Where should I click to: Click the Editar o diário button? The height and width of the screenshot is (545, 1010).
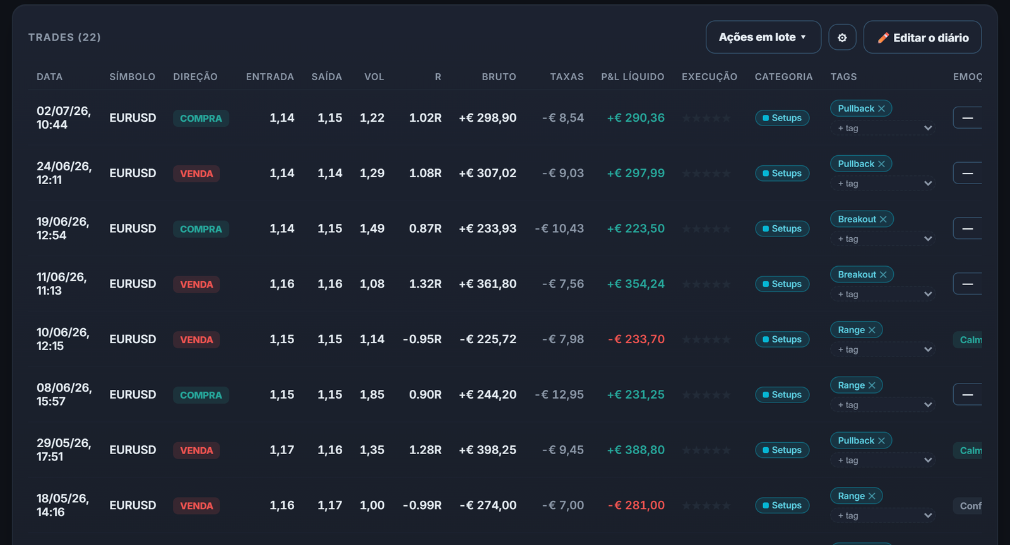click(x=922, y=37)
